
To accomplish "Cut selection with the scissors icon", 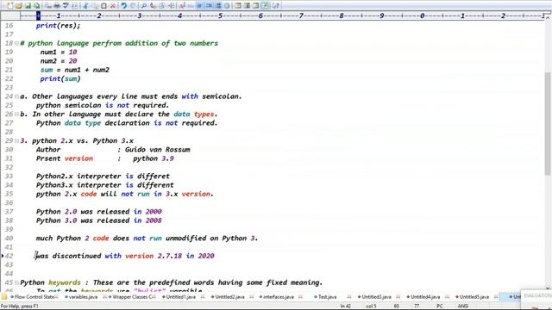I will point(85,6).
